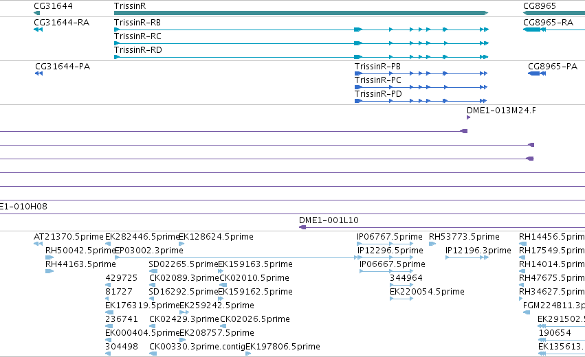The height and width of the screenshot is (357, 585).
Task: Select the CG8965 gene label
Action: [x=540, y=6]
